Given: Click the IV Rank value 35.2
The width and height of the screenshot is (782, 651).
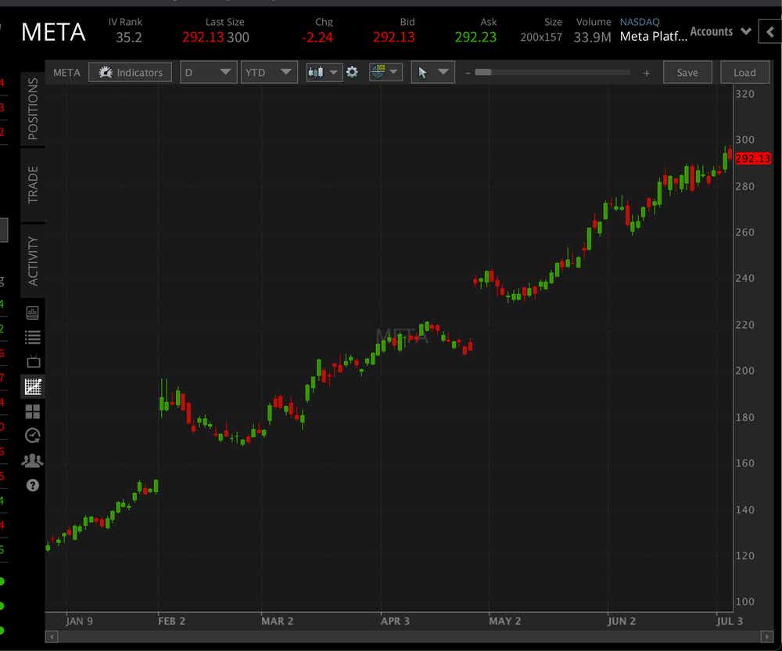Looking at the screenshot, I should (129, 38).
